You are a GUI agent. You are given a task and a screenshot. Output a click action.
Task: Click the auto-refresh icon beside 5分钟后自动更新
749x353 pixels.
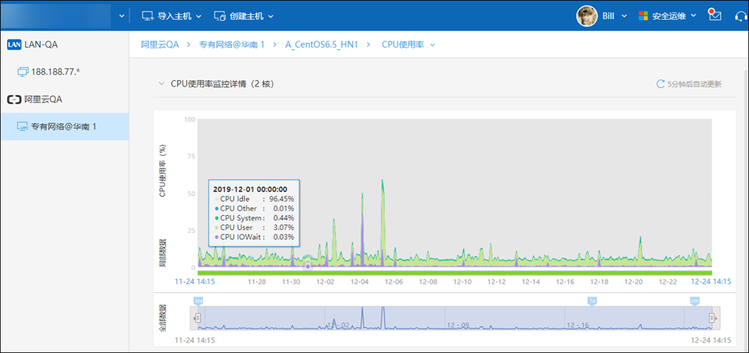click(x=661, y=83)
